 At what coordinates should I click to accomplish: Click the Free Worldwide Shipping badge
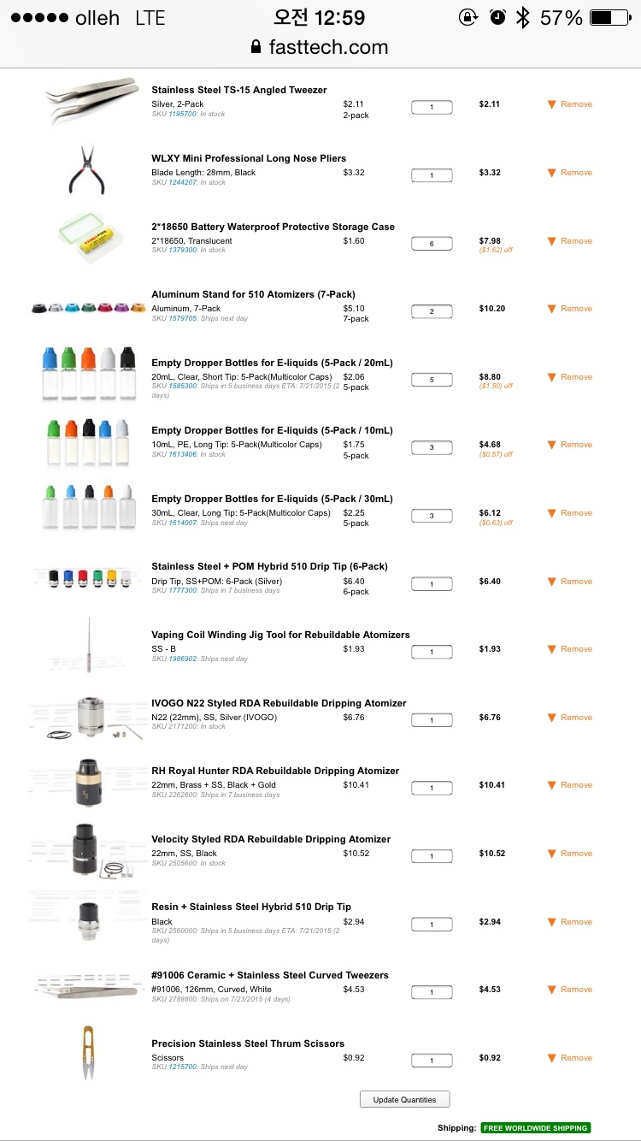pos(535,1128)
